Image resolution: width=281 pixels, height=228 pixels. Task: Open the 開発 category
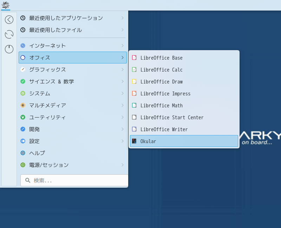coord(73,129)
